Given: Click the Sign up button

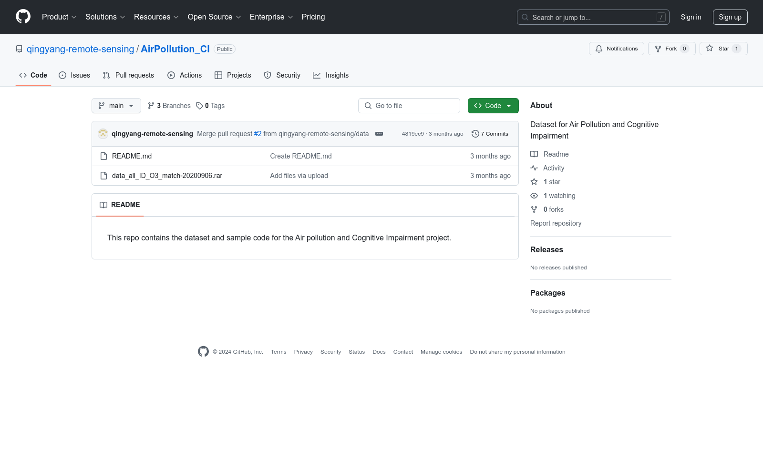Looking at the screenshot, I should click(730, 17).
